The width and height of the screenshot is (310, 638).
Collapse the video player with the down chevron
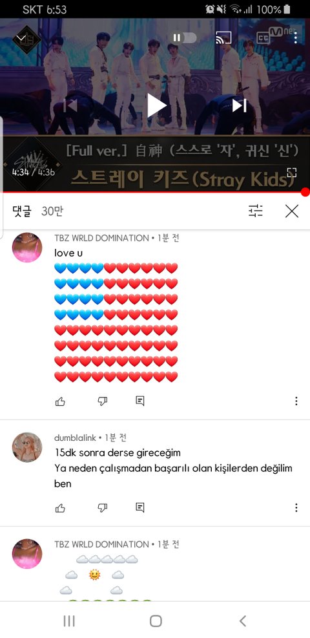(x=21, y=39)
